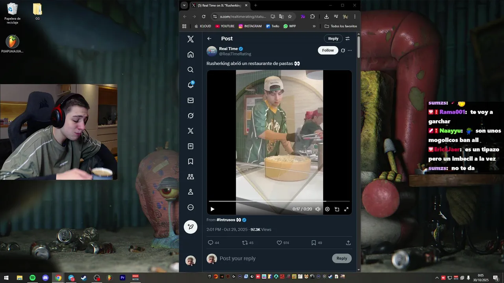Click the Grok explain post icon

[x=343, y=50]
